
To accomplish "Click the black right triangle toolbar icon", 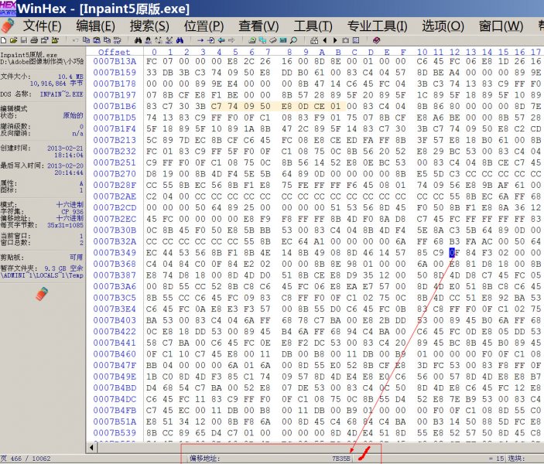I will [335, 40].
